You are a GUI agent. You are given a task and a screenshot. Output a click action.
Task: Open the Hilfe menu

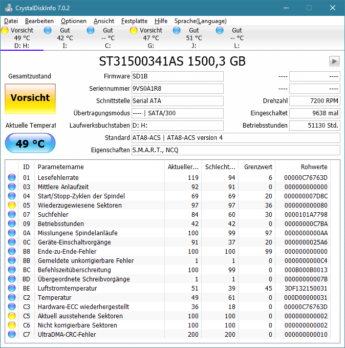point(161,21)
